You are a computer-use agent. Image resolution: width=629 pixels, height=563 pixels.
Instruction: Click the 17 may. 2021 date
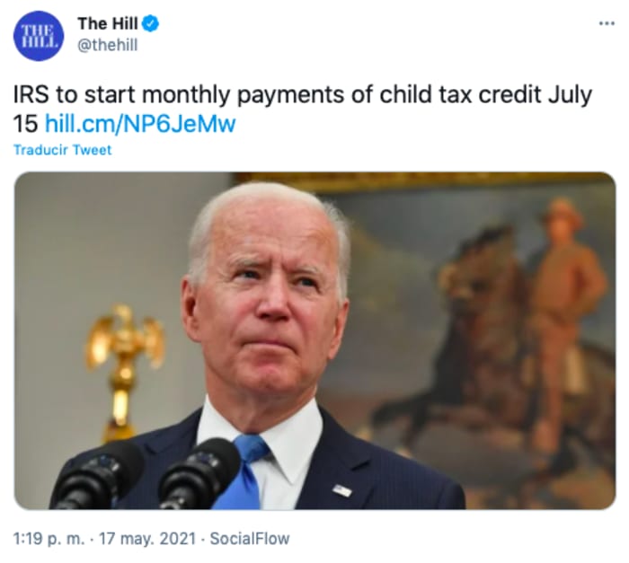coord(147,539)
